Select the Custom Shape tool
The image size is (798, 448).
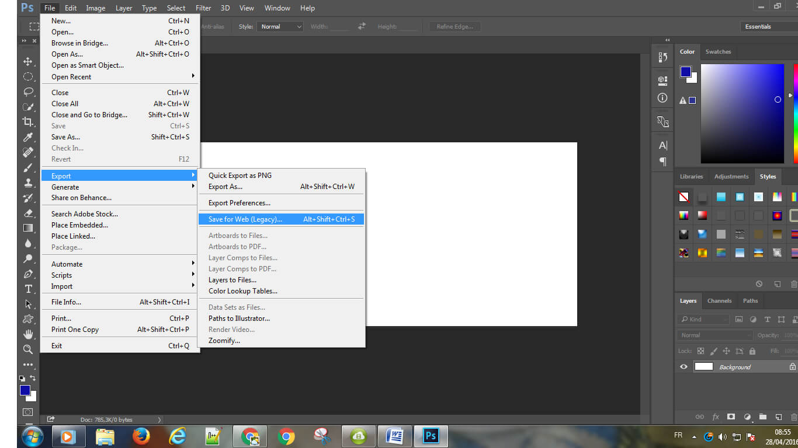[27, 319]
